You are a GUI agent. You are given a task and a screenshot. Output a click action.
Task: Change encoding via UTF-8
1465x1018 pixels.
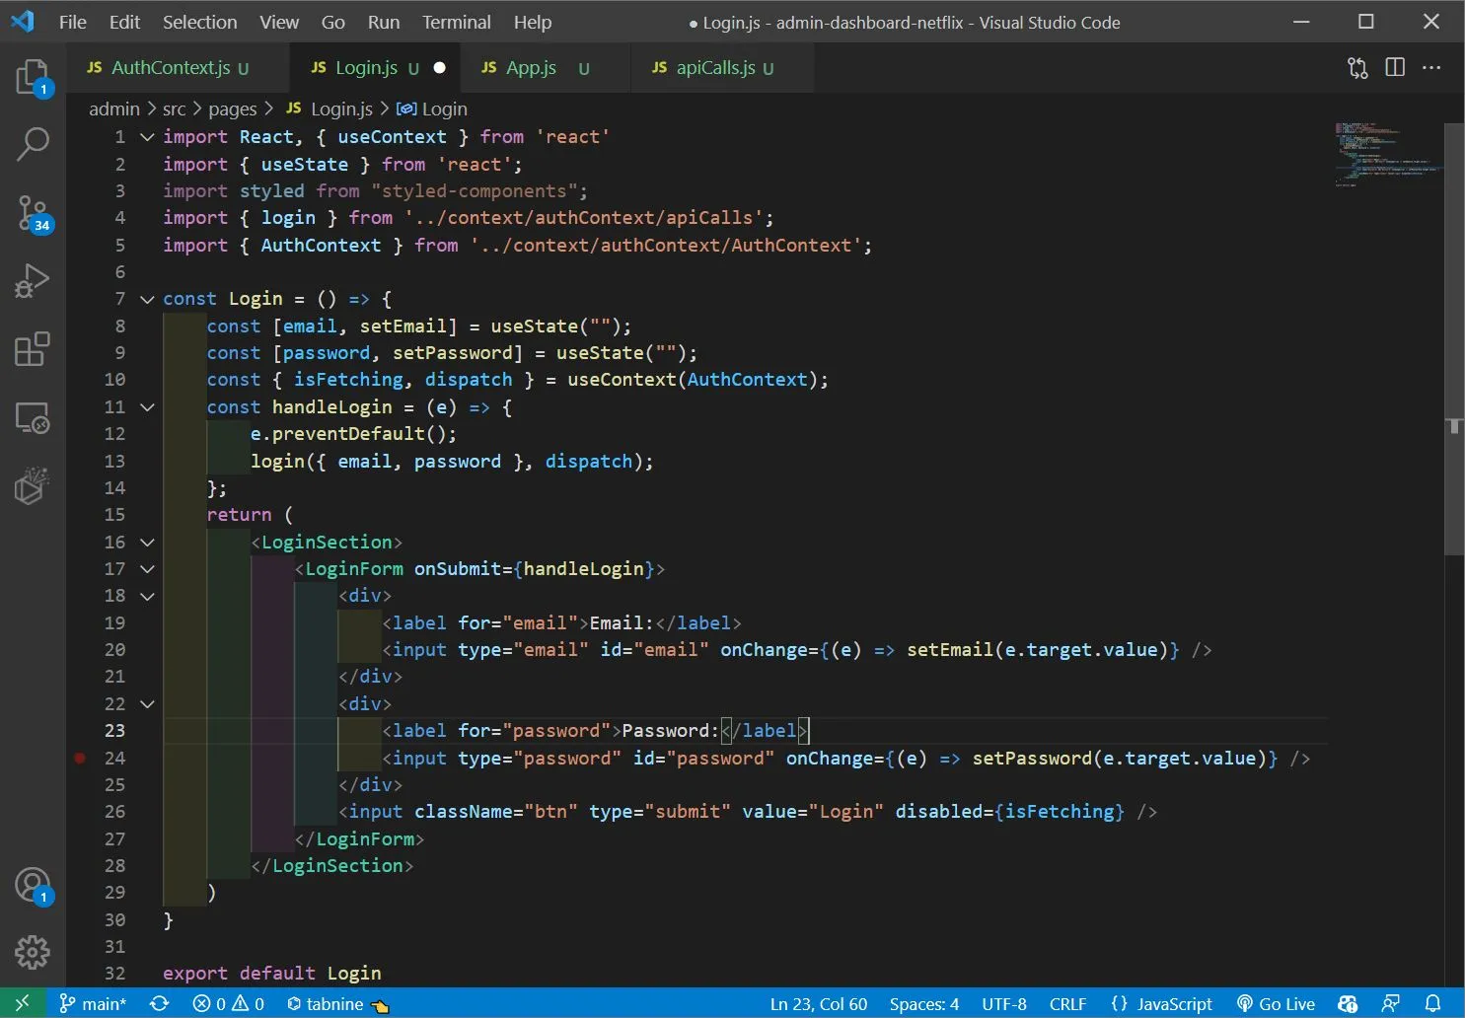point(1004,1003)
